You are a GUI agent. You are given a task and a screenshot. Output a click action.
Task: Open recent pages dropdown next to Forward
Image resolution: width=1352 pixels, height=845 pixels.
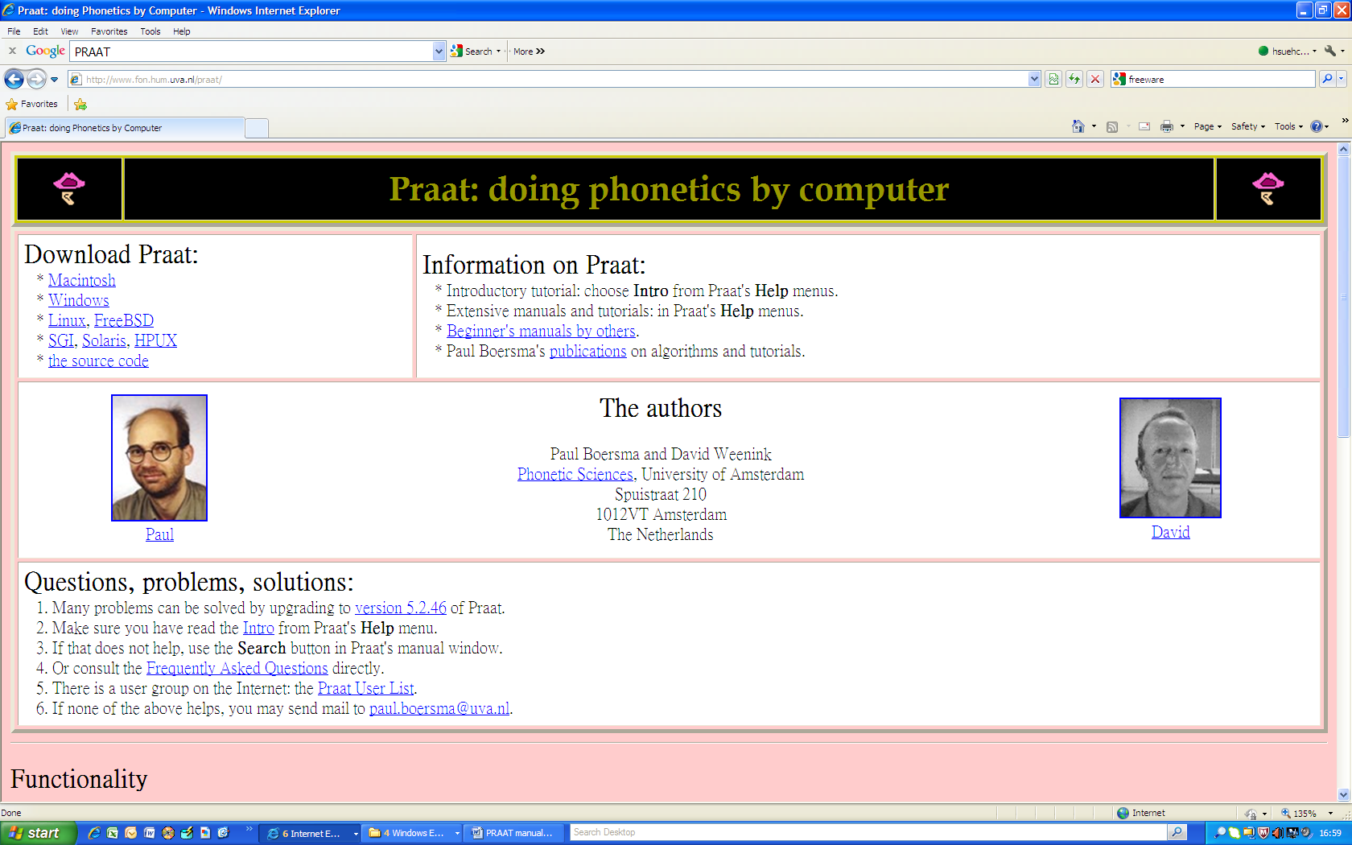click(x=54, y=79)
